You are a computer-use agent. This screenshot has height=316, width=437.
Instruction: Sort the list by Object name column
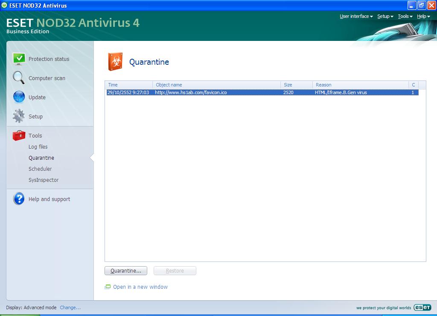click(x=216, y=85)
